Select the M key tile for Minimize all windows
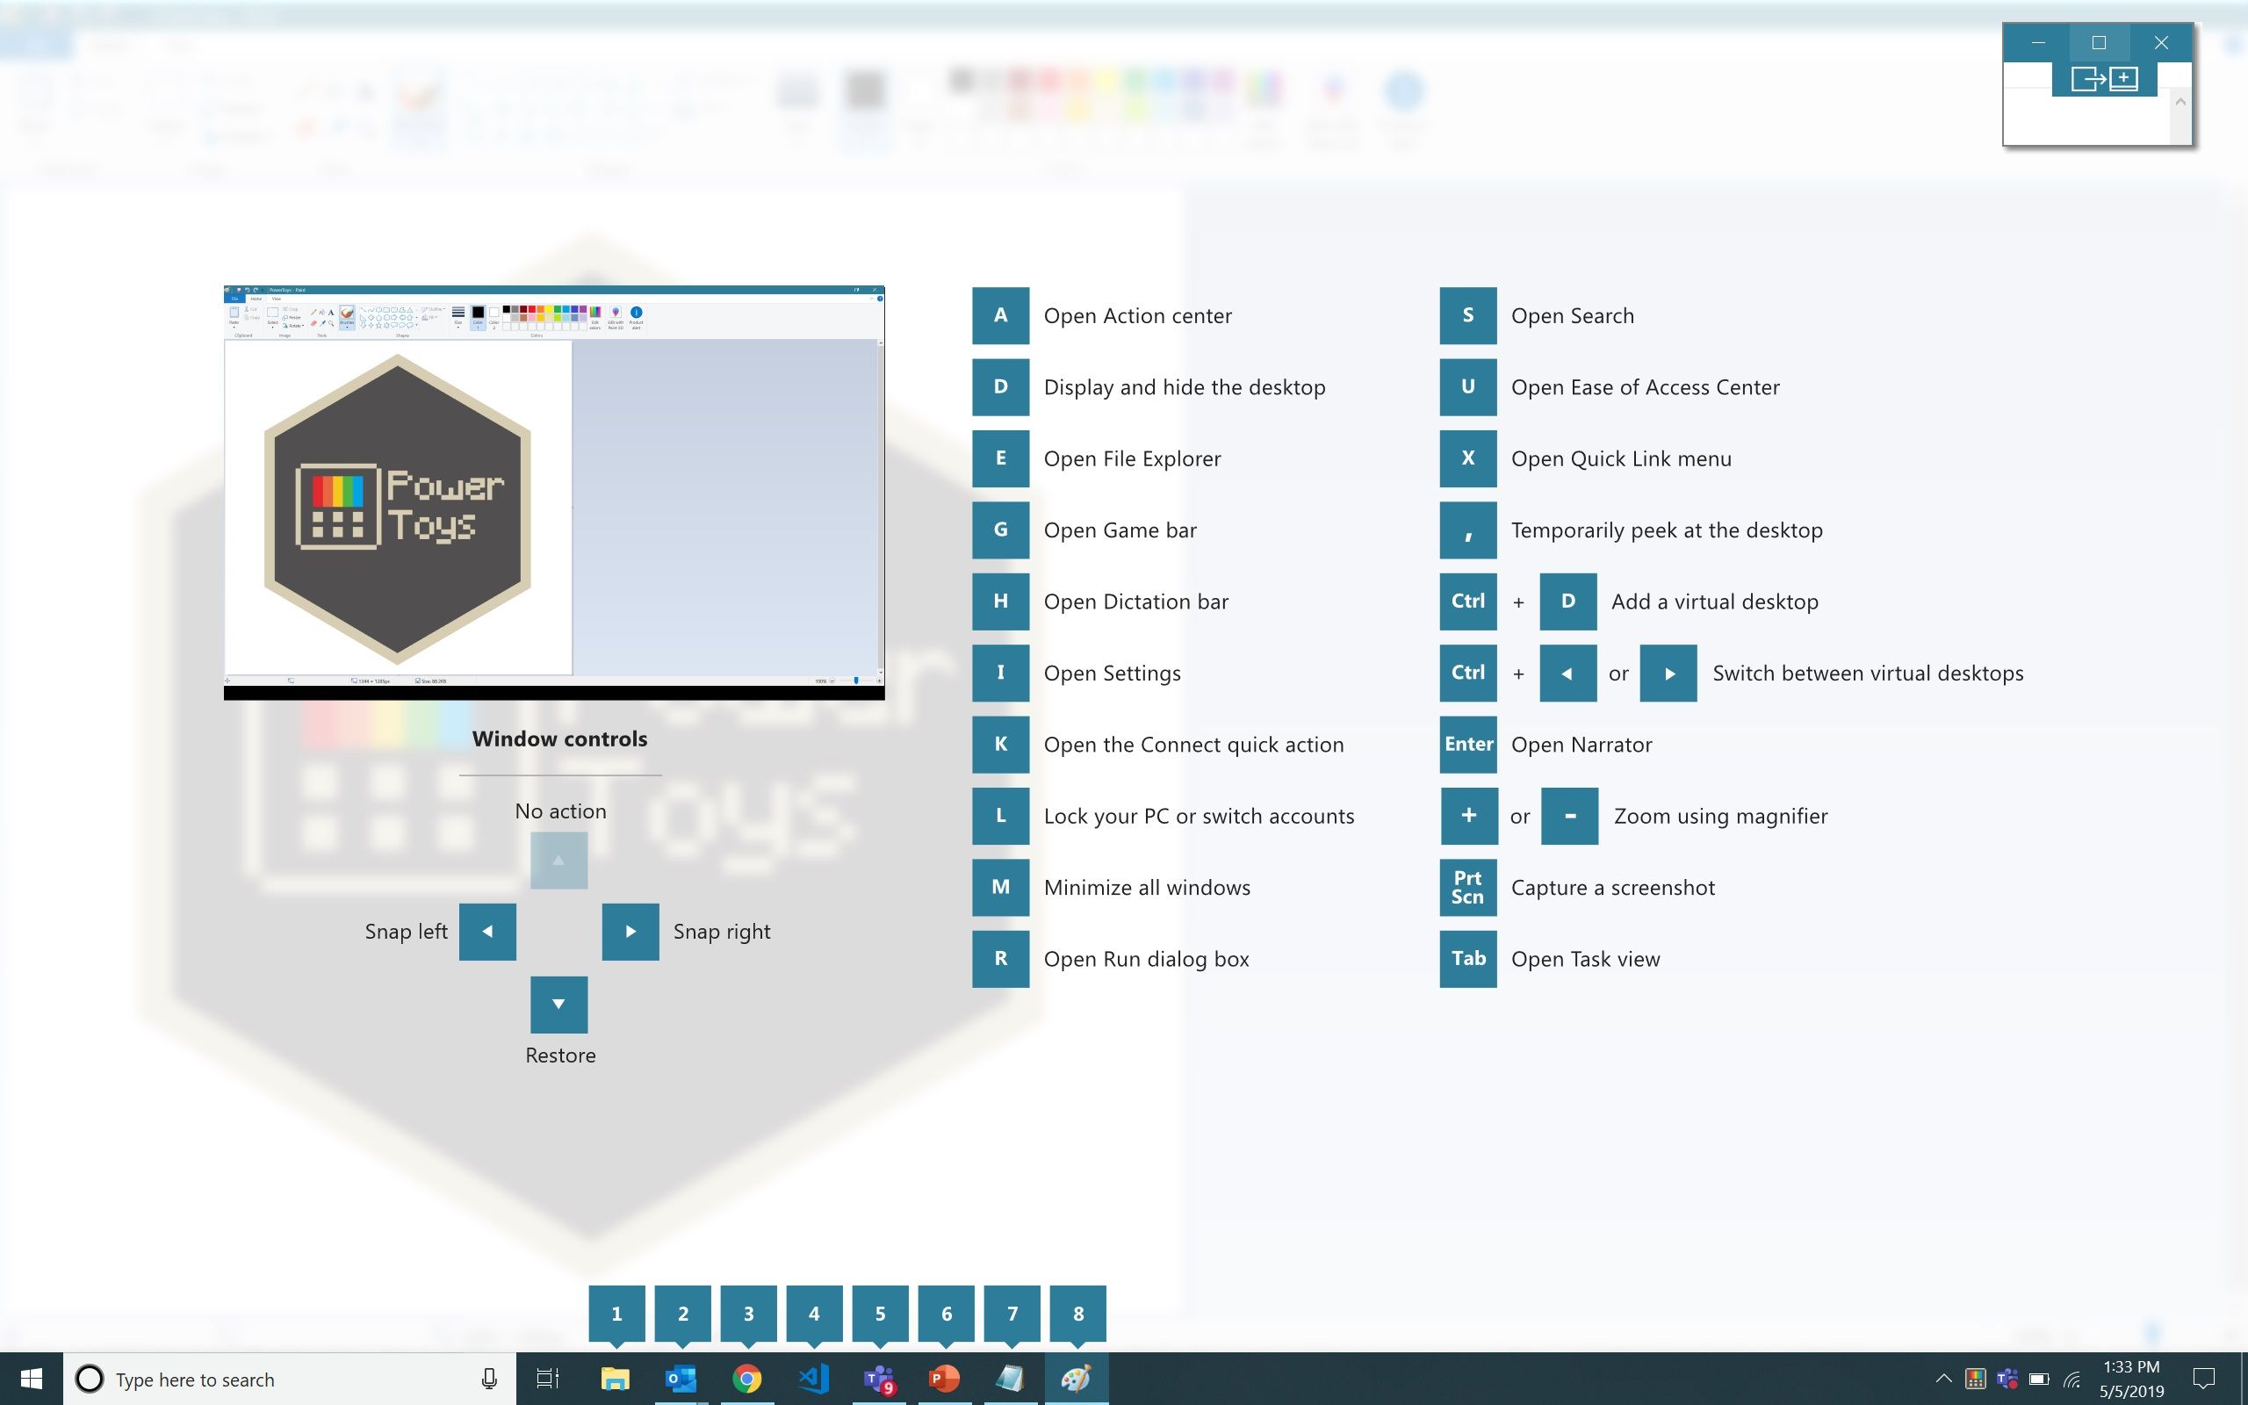The image size is (2248, 1405). tap(1000, 888)
